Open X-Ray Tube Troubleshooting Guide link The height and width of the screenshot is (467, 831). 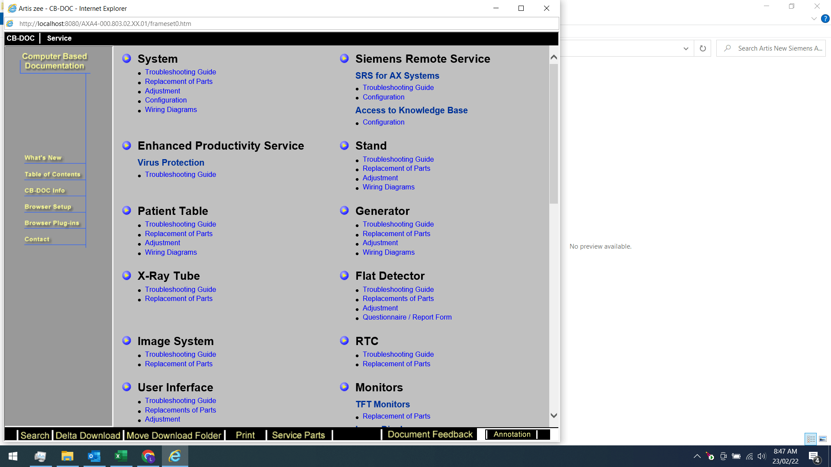click(180, 289)
